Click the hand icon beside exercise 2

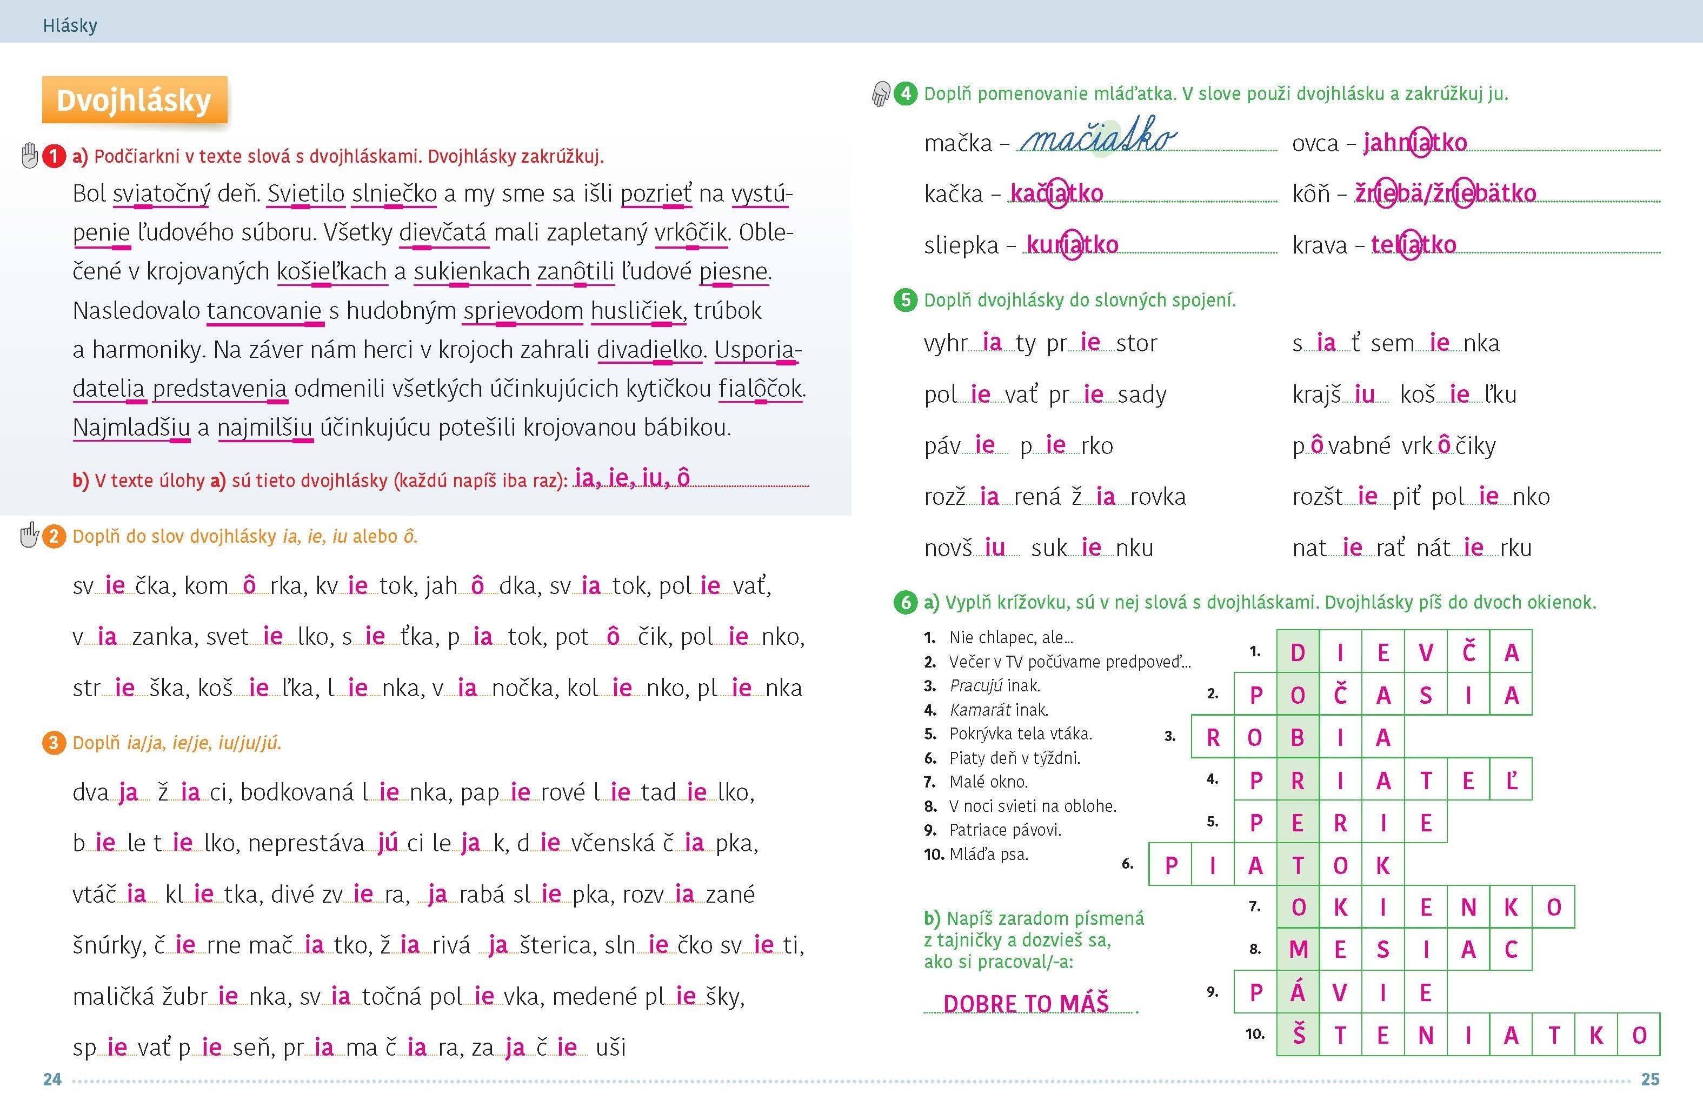[x=29, y=535]
